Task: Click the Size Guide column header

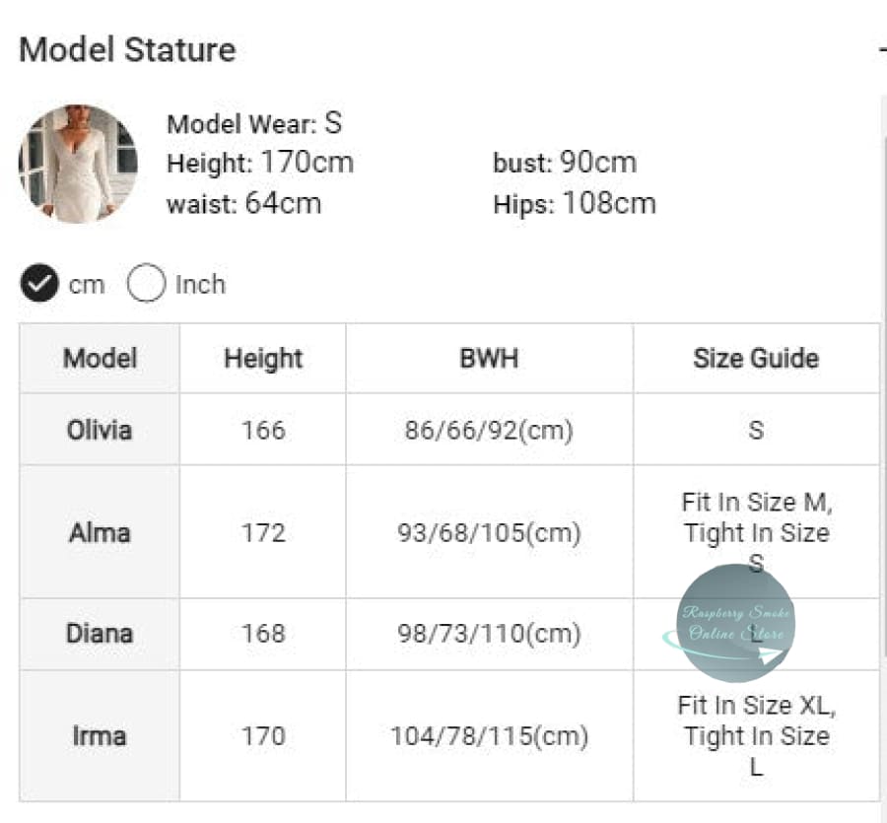Action: pyautogui.click(x=756, y=358)
